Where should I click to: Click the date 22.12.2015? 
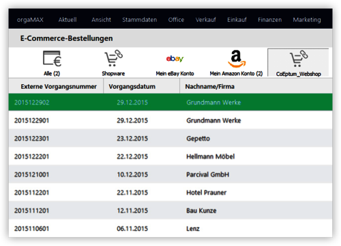[x=132, y=156]
